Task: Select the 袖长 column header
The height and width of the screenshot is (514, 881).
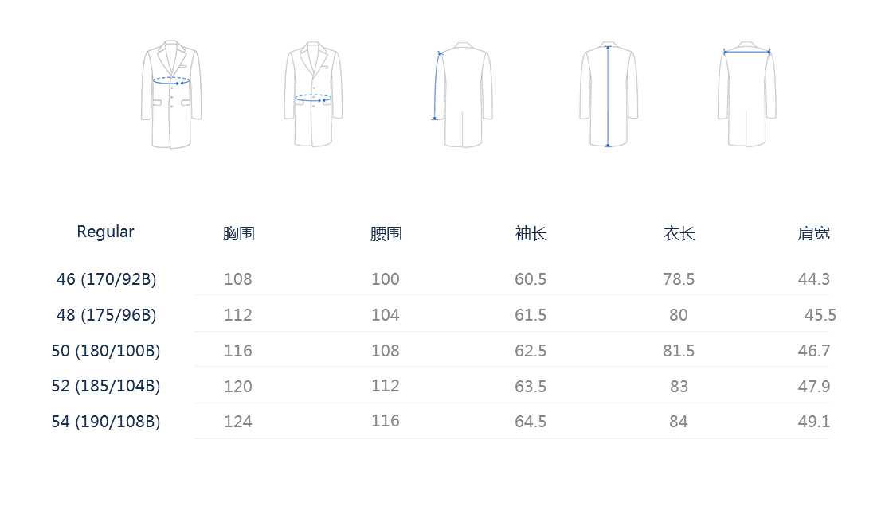Action: [x=531, y=233]
